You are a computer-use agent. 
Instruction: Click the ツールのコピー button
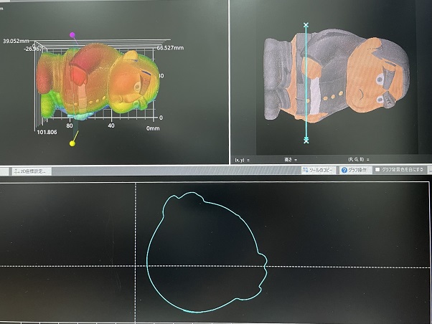pyautogui.click(x=319, y=170)
